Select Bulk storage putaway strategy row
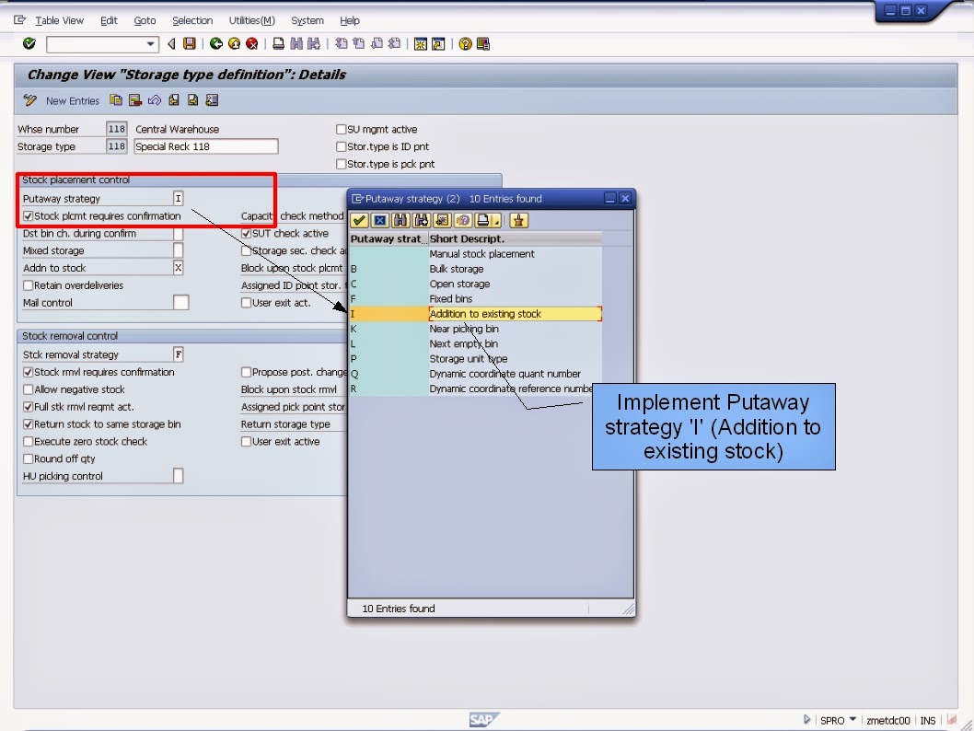This screenshot has width=974, height=731. pos(475,269)
